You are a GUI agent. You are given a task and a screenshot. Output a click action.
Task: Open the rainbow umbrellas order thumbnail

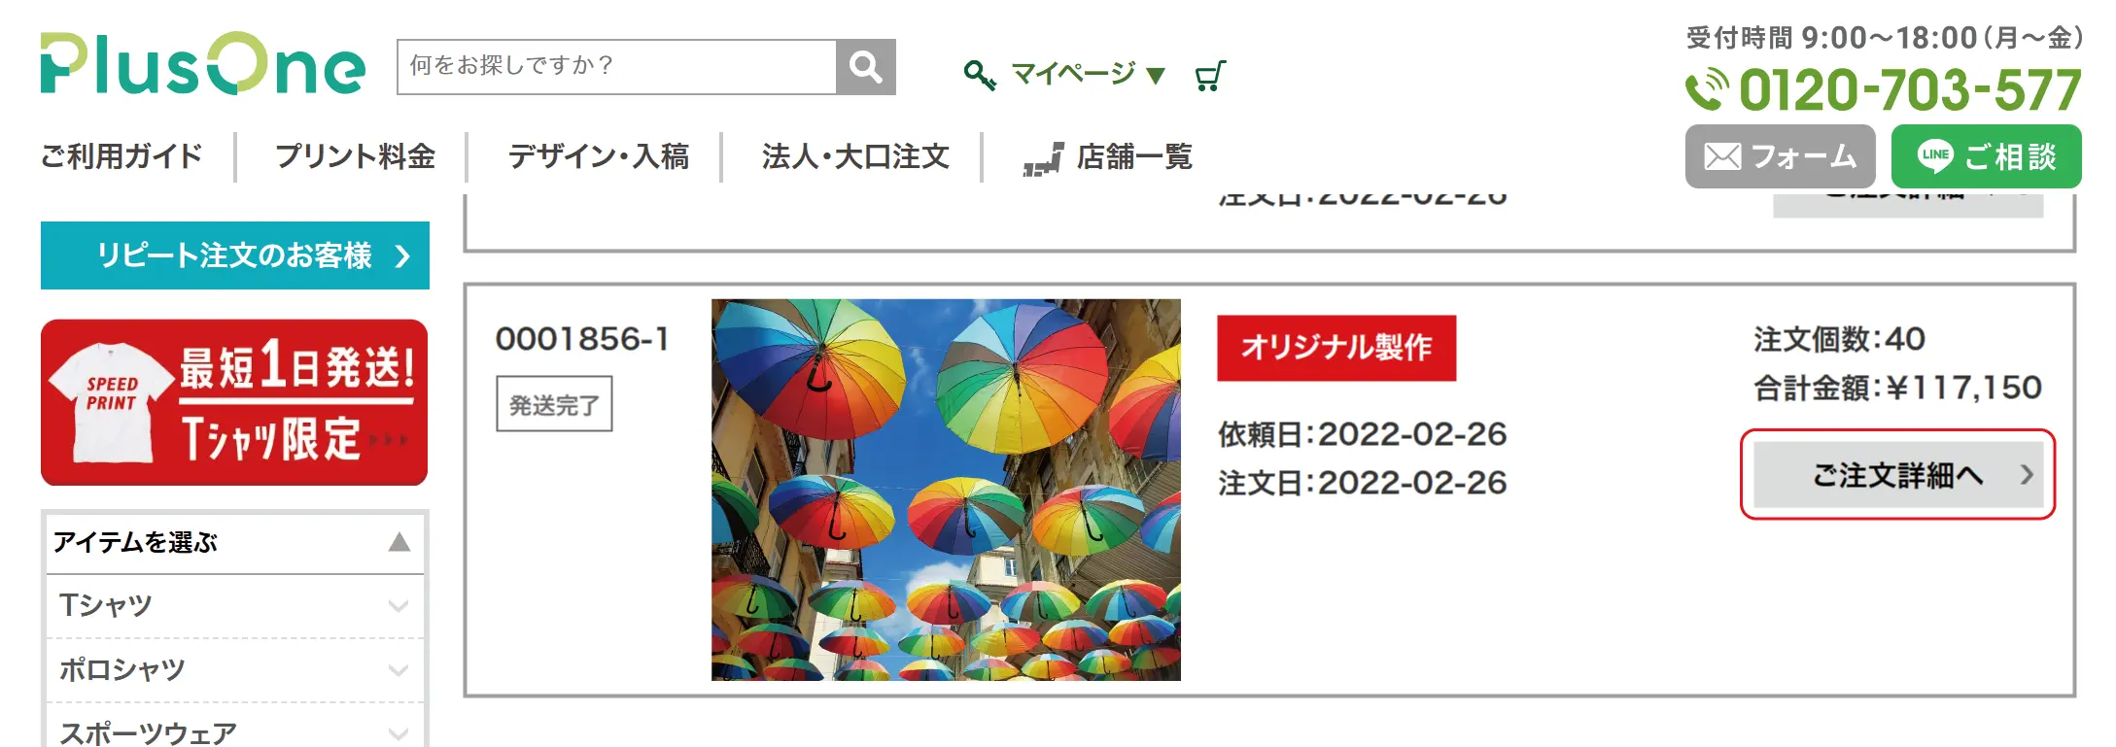coord(946,490)
